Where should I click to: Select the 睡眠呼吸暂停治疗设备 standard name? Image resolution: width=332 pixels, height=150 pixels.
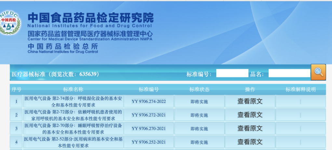pos(73,129)
